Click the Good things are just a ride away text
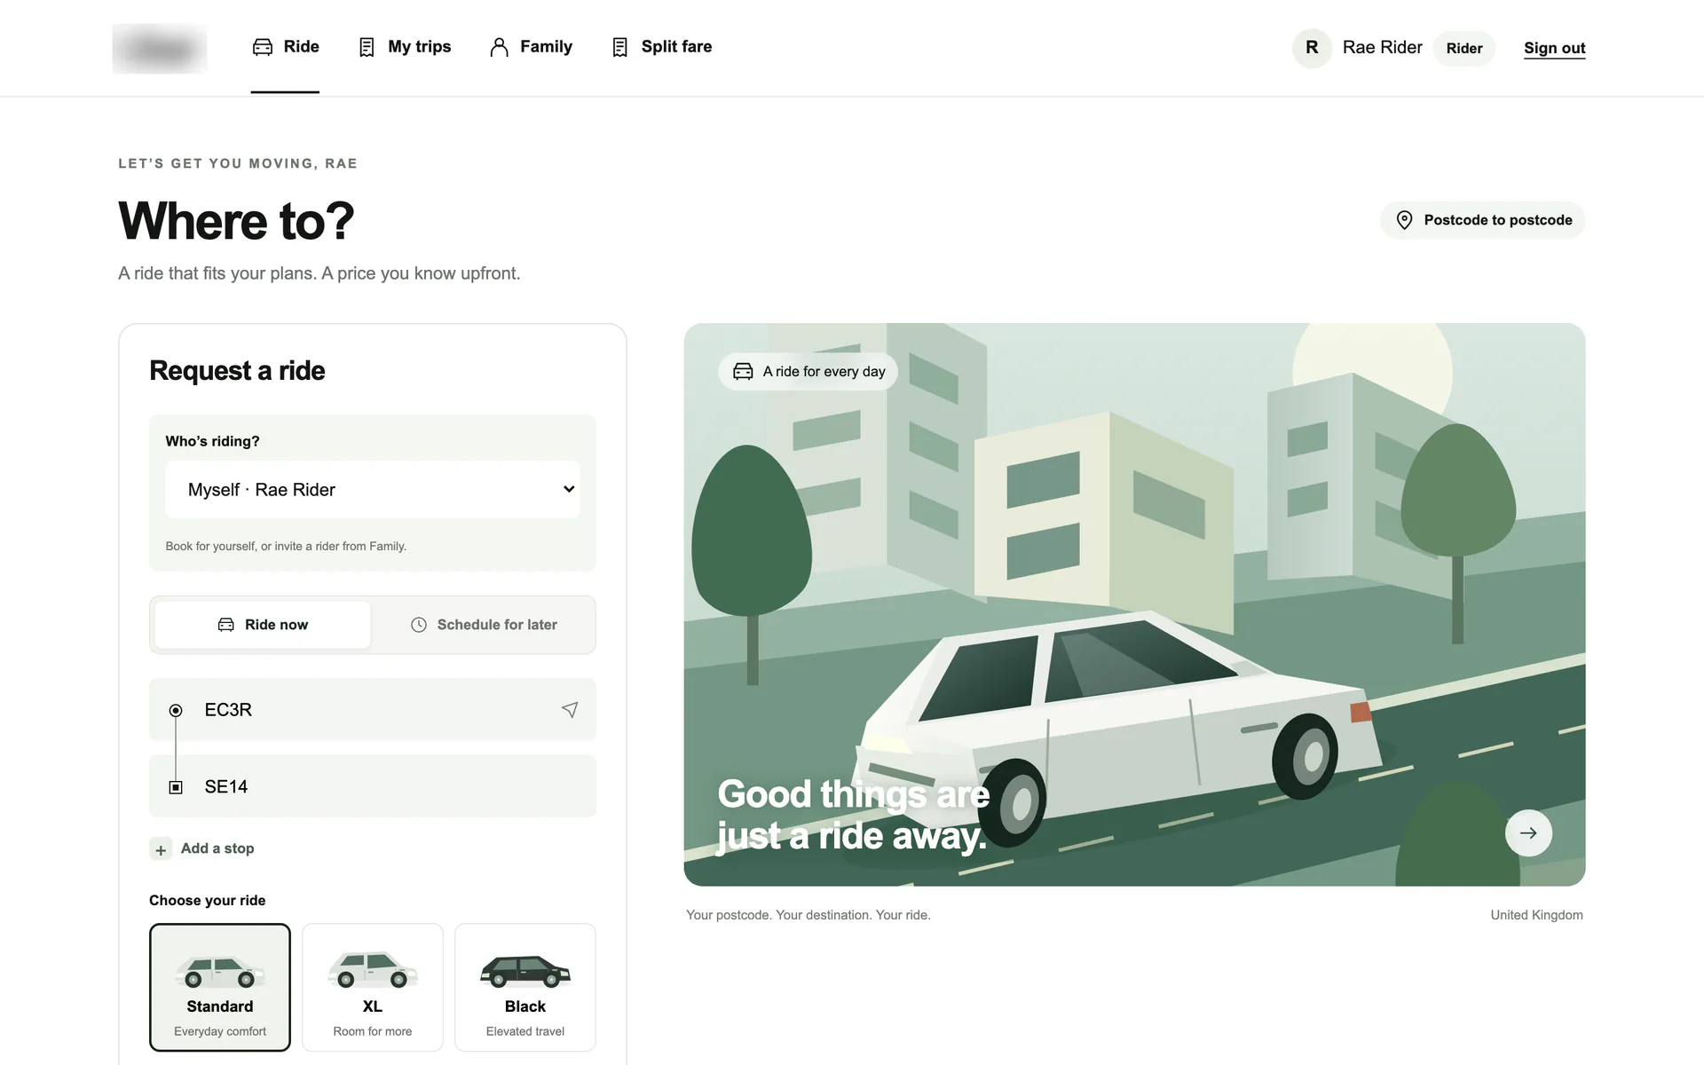This screenshot has width=1704, height=1065. 853,815
